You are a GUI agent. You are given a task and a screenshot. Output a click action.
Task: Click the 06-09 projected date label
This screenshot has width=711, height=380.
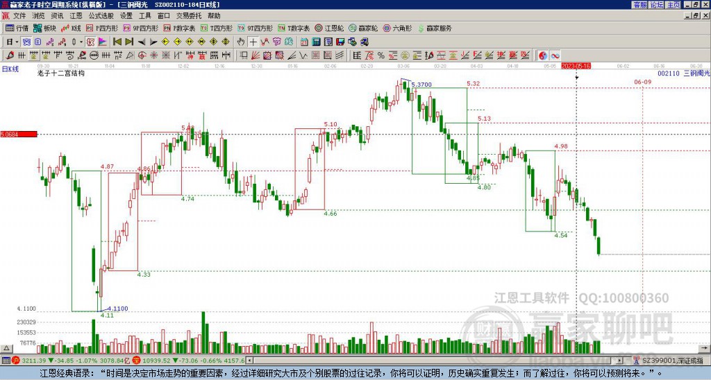[x=642, y=82]
